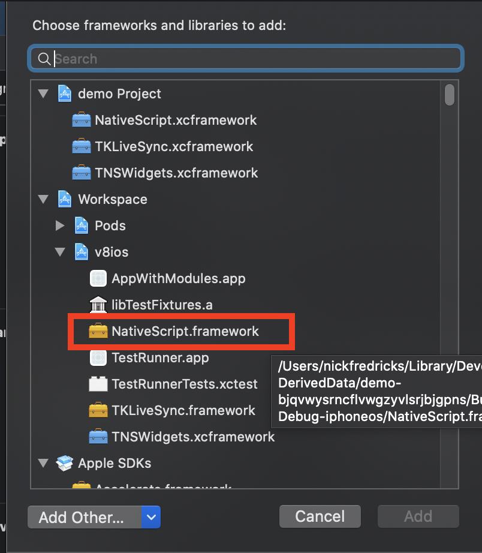Click the TestRunner.app application icon

tap(98, 357)
